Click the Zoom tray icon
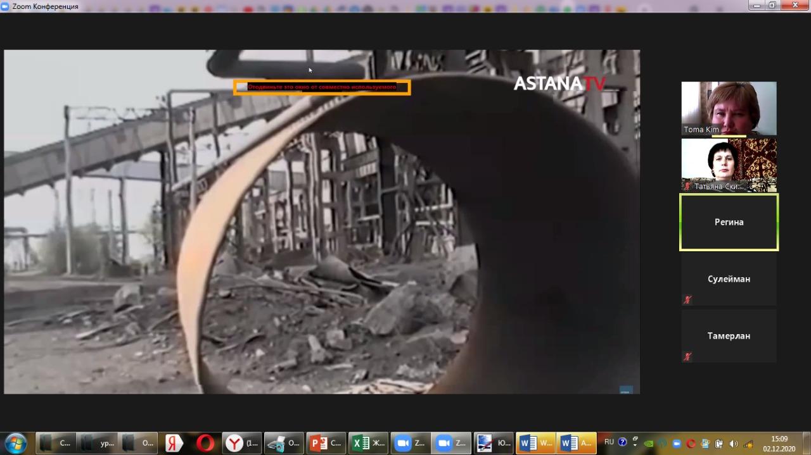This screenshot has height=455, width=811. pyautogui.click(x=676, y=444)
